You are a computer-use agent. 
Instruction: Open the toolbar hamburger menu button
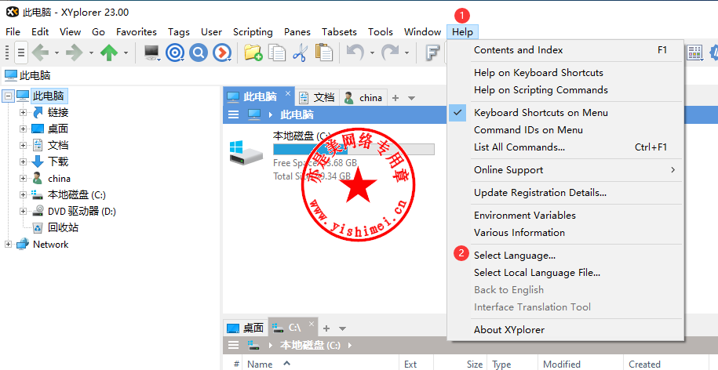click(x=21, y=53)
